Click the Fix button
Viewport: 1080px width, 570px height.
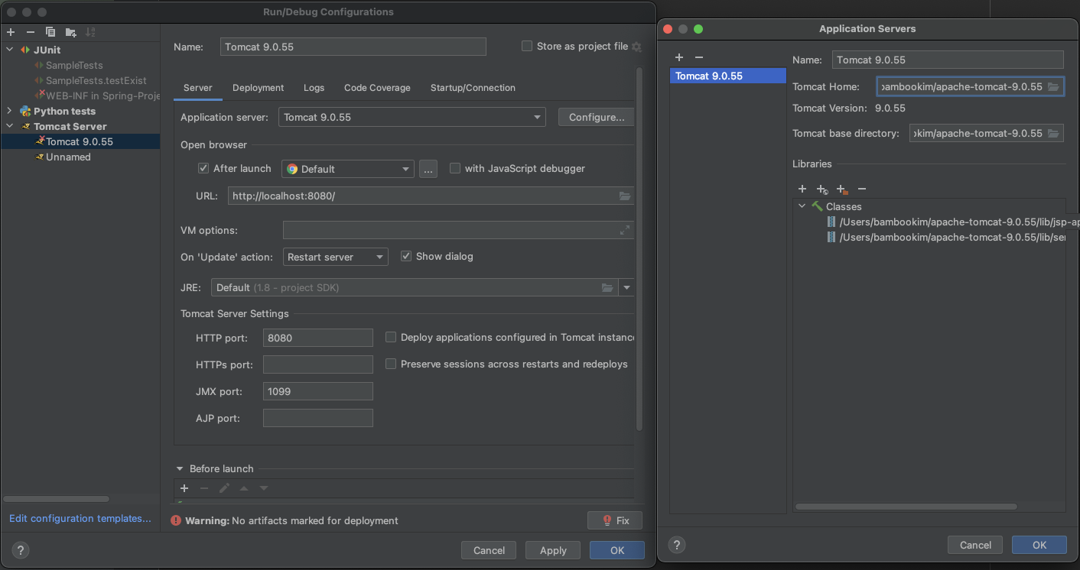(615, 520)
